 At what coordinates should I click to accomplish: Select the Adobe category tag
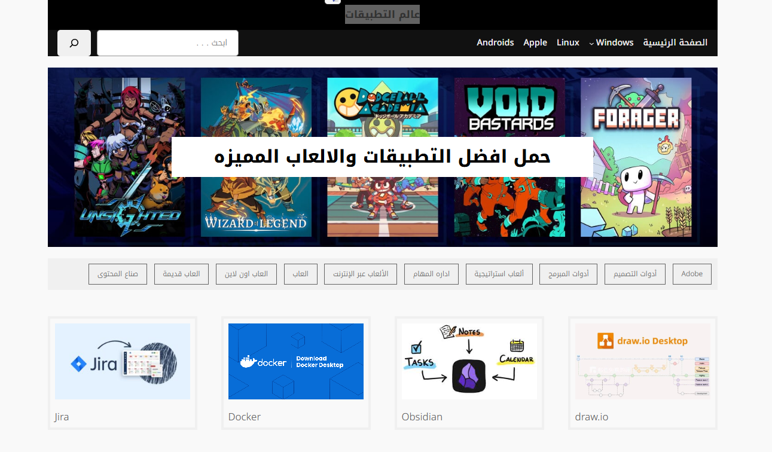tap(692, 274)
